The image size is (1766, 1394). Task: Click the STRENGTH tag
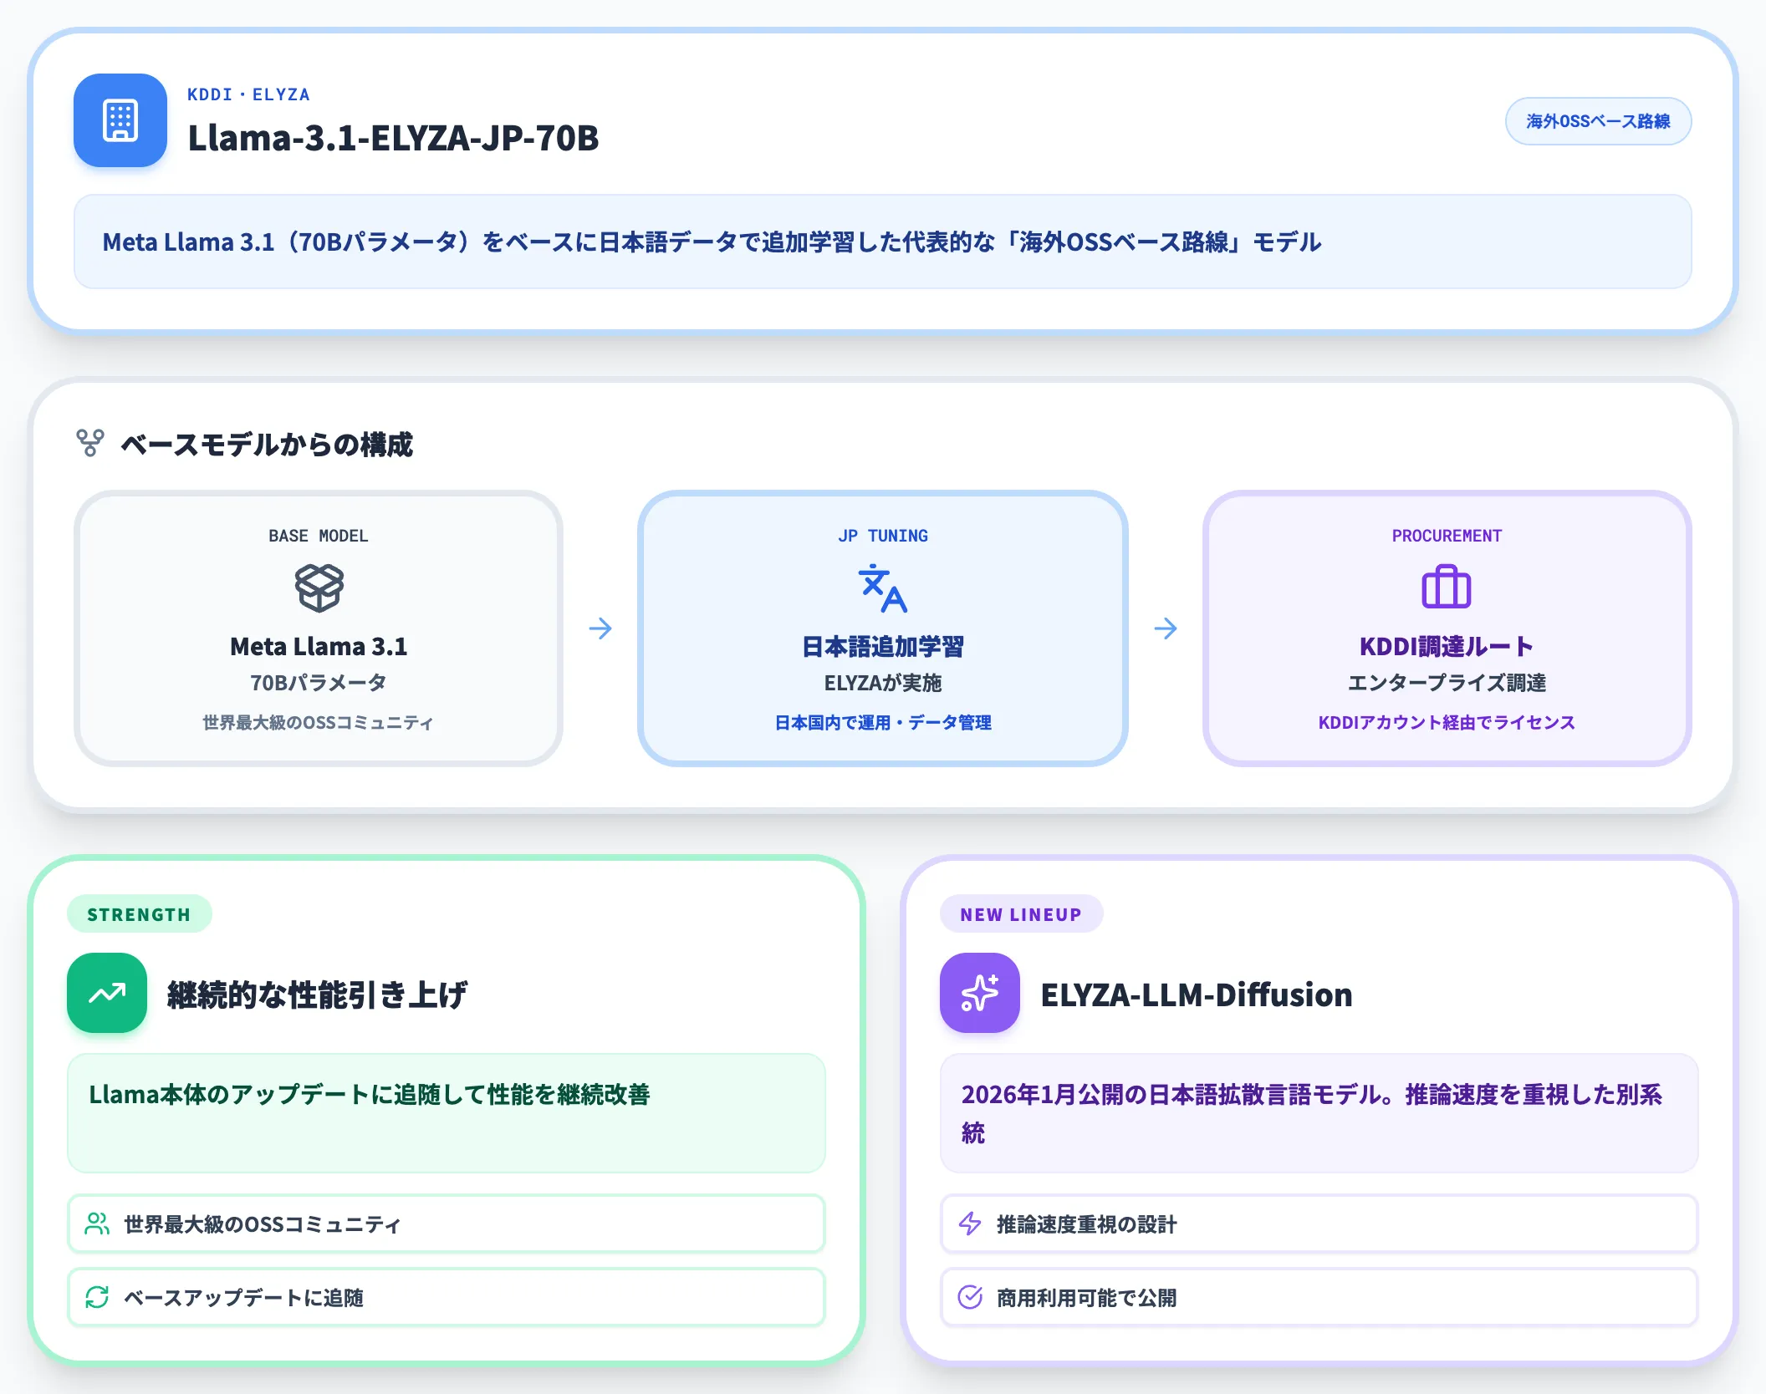139,914
